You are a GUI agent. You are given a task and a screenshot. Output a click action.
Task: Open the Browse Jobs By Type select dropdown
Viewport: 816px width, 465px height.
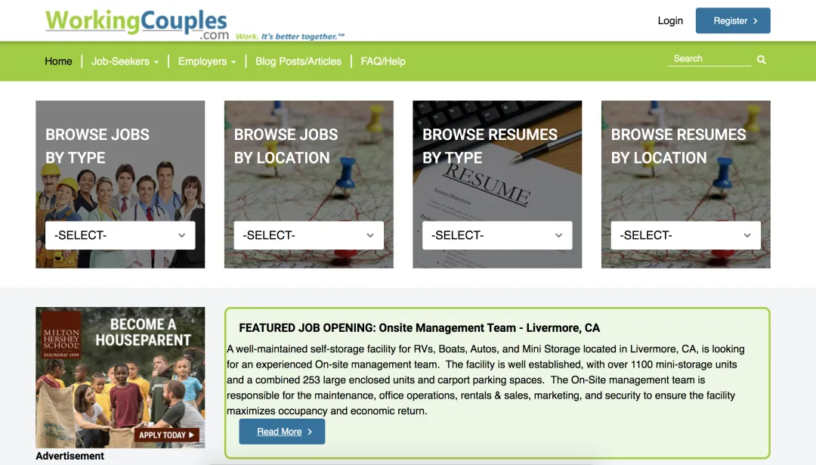tap(120, 235)
